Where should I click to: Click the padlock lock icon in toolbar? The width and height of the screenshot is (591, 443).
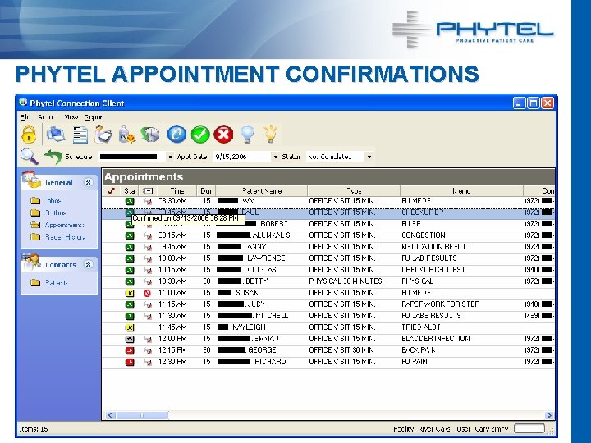(x=29, y=135)
